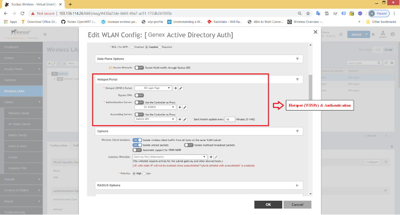The width and height of the screenshot is (400, 215).
Task: Open Wireless Clients sidebar item
Action: click(23, 113)
